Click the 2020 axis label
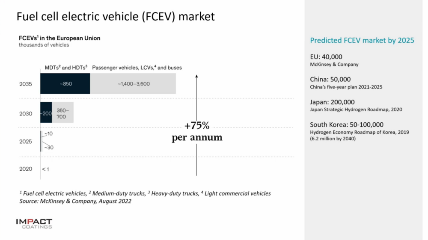 [26, 169]
